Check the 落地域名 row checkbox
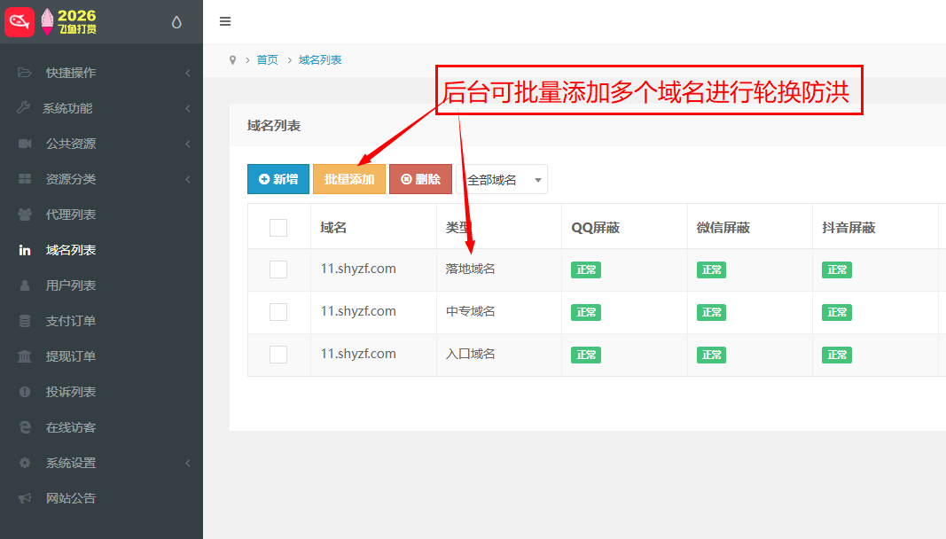Image resolution: width=946 pixels, height=539 pixels. click(x=278, y=269)
